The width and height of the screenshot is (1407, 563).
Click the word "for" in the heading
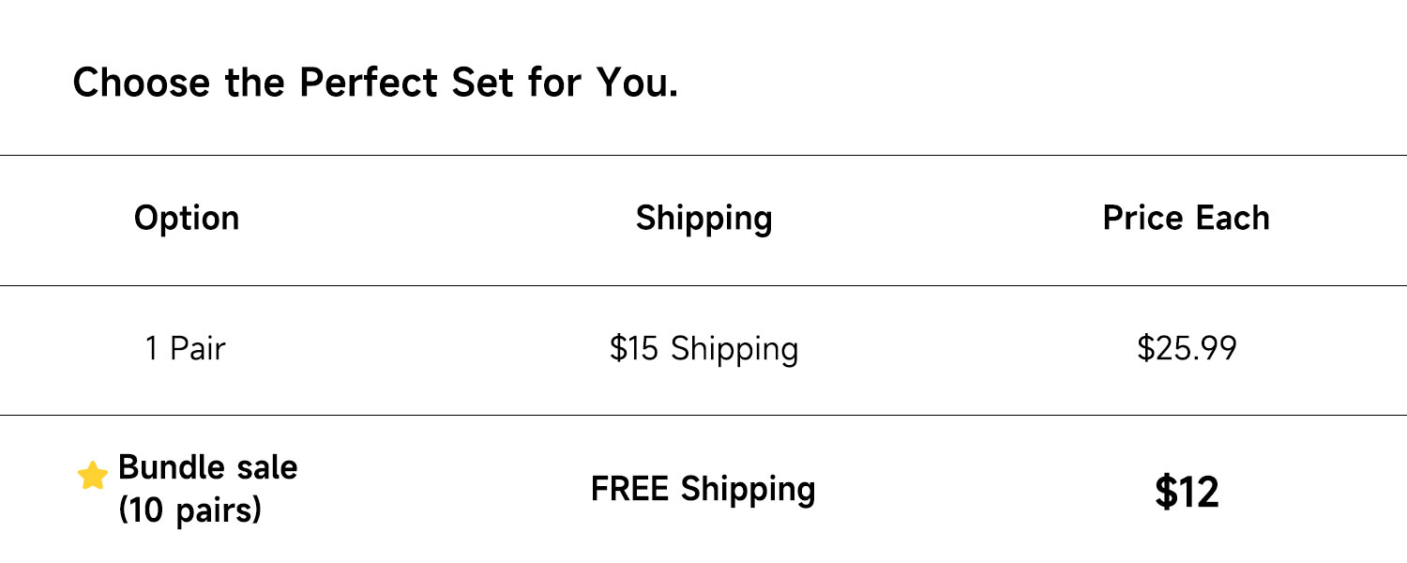click(x=555, y=84)
